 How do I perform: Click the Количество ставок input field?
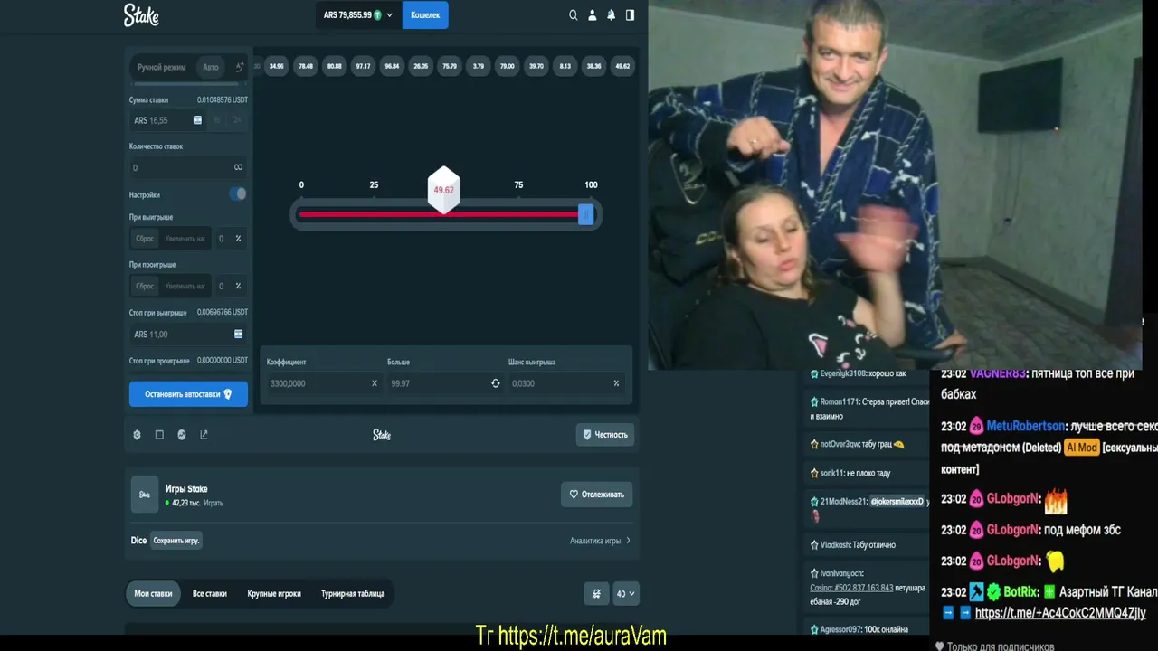coord(188,167)
